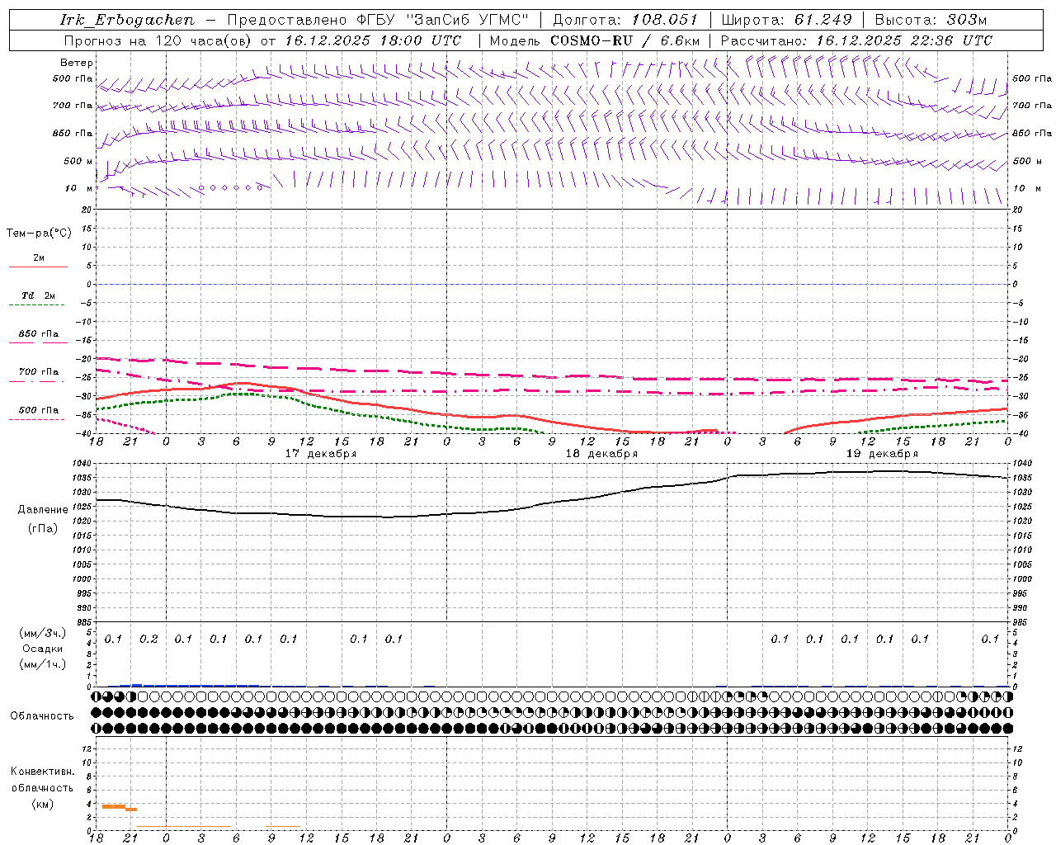1056x845 pixels.
Task: Click the 17 декабря date label
Action: click(x=321, y=454)
